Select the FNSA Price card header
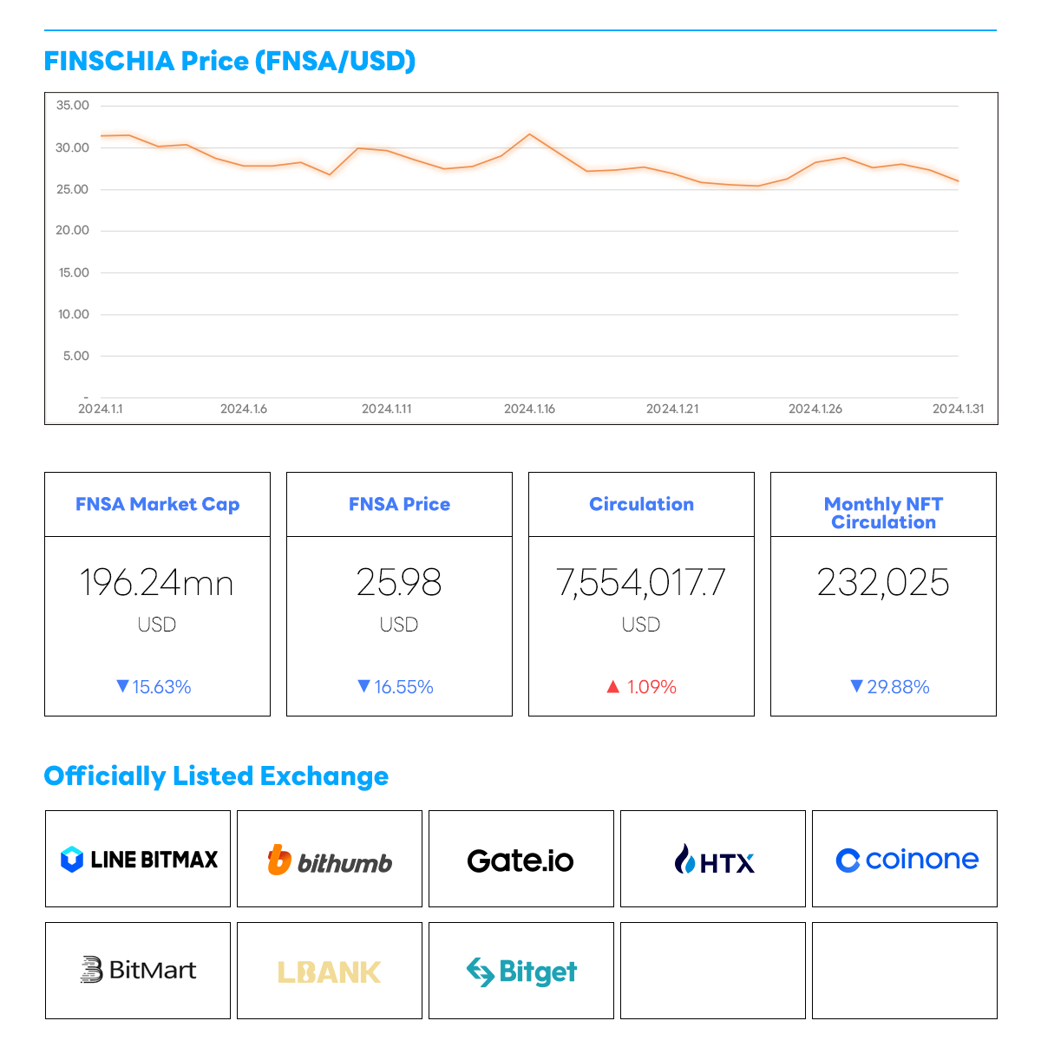This screenshot has height=1060, width=1041. pos(399,504)
